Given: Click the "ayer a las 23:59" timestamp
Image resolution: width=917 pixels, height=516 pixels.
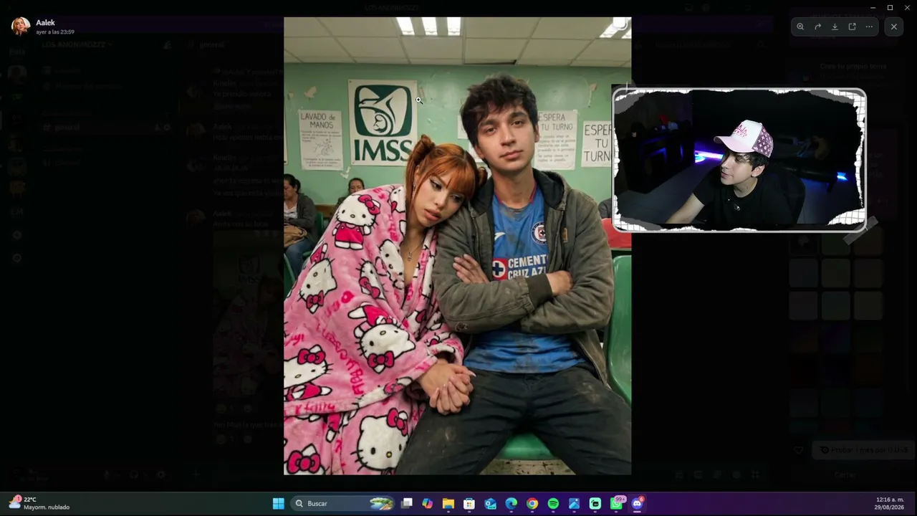Looking at the screenshot, I should coord(55,32).
